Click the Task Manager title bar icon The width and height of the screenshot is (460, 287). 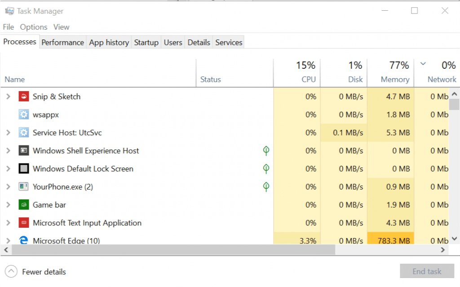tap(9, 11)
